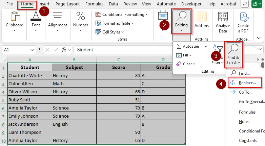
Task: Select column C header
Action: (119, 60)
